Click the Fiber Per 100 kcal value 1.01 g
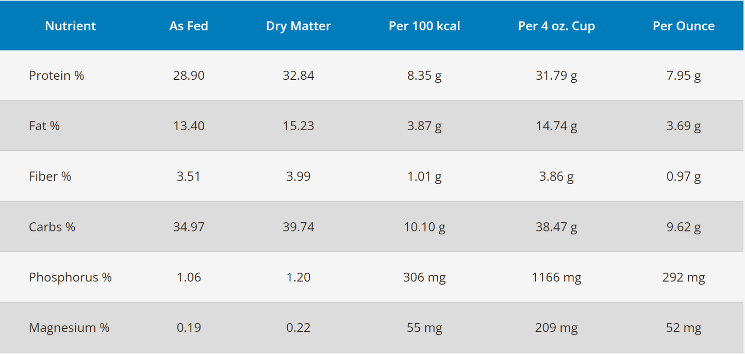 click(x=424, y=176)
